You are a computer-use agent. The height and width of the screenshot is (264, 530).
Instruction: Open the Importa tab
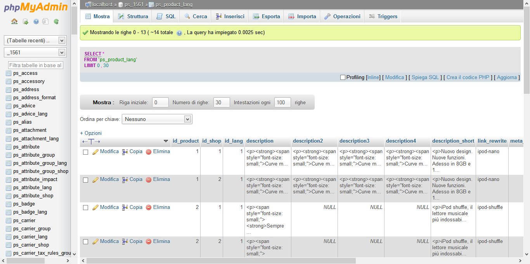click(x=302, y=16)
